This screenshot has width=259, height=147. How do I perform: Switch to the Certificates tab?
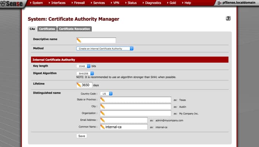click(47, 29)
